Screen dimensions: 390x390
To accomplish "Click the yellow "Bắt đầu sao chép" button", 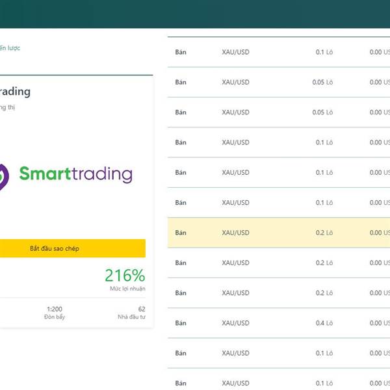I will pyautogui.click(x=73, y=248).
